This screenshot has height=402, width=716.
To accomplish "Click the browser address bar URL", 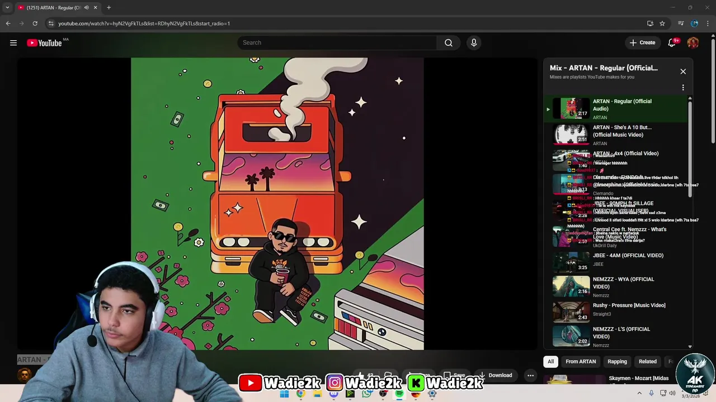I will [144, 23].
